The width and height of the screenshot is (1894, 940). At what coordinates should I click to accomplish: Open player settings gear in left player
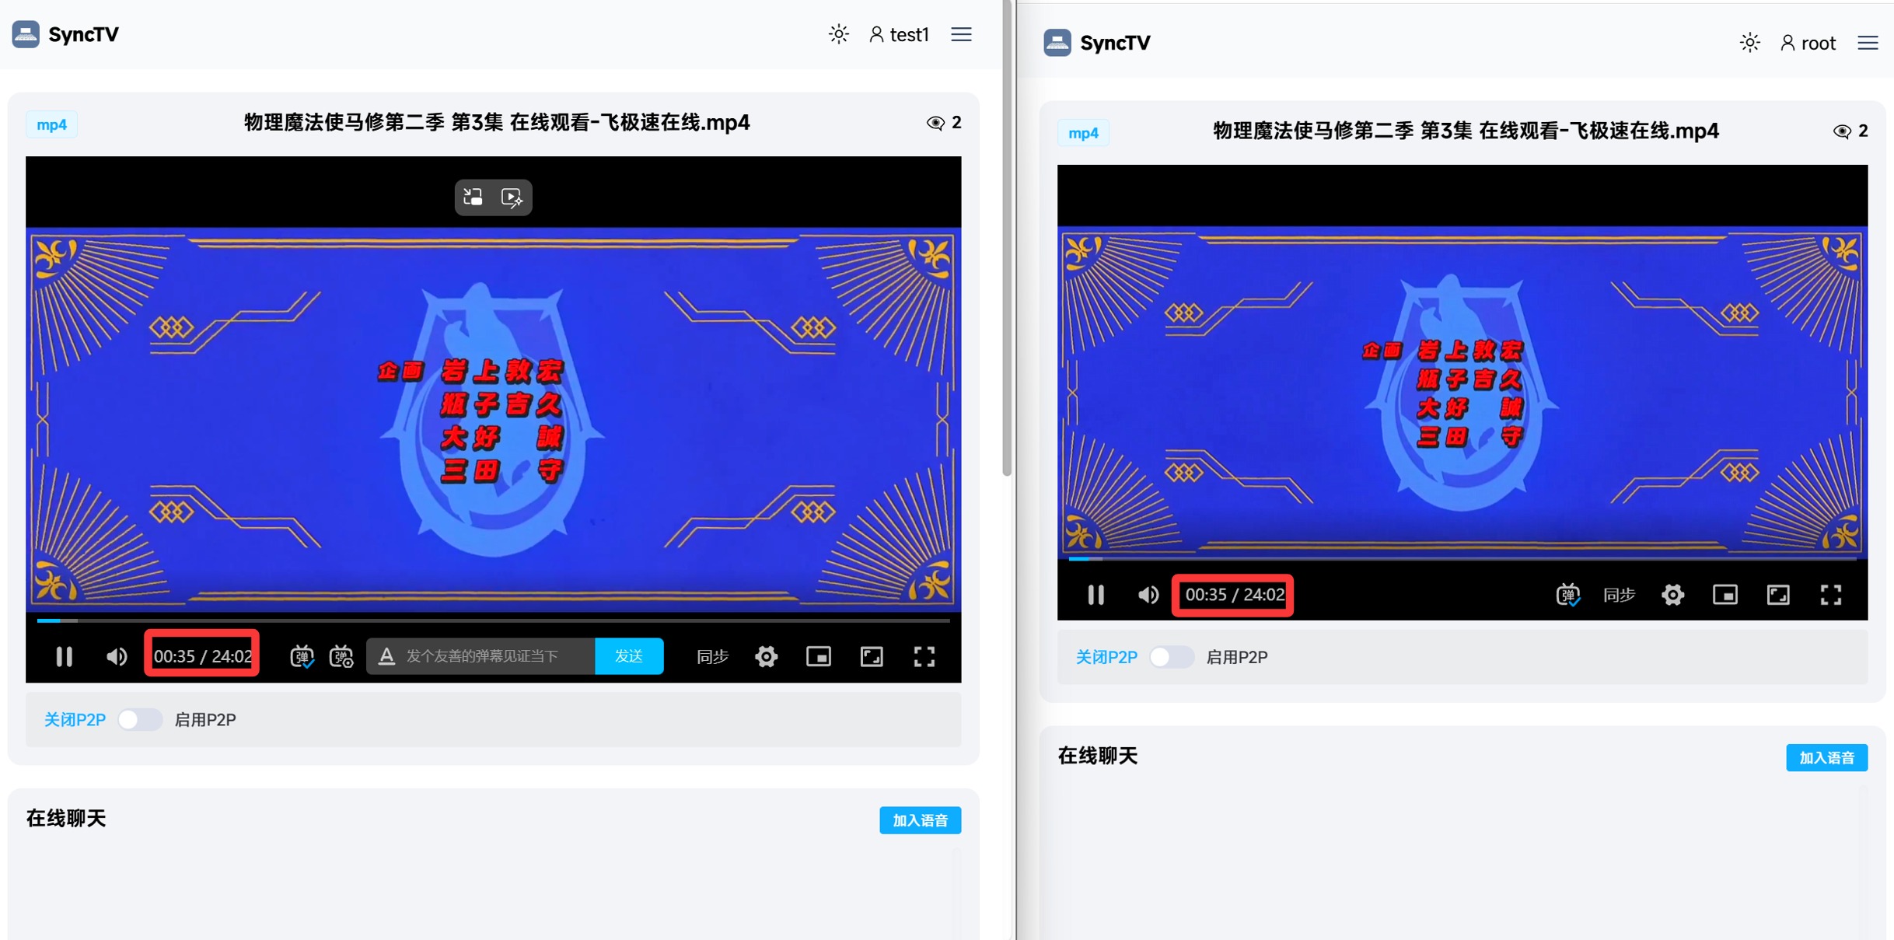click(x=766, y=656)
